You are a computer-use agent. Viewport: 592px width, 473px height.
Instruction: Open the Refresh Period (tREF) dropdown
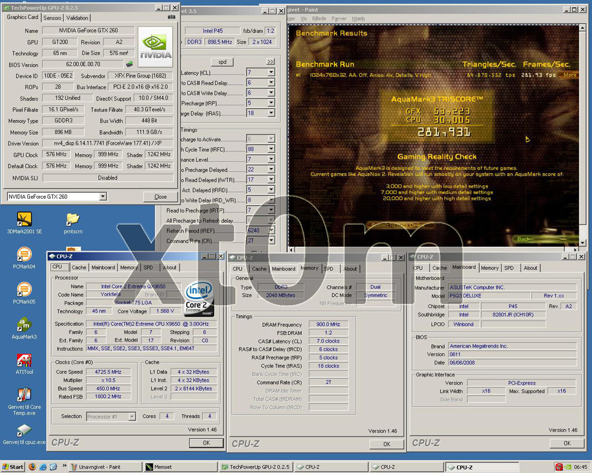[271, 230]
